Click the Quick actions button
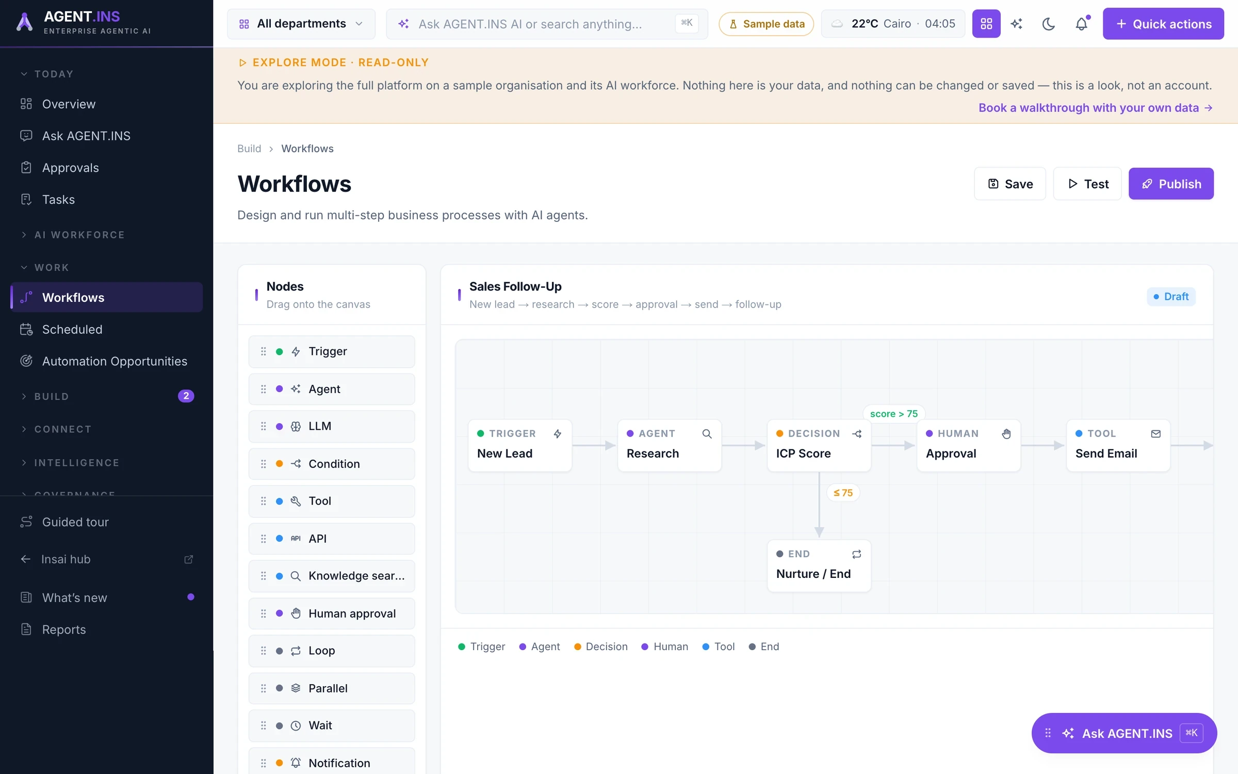1238x774 pixels. pos(1163,24)
